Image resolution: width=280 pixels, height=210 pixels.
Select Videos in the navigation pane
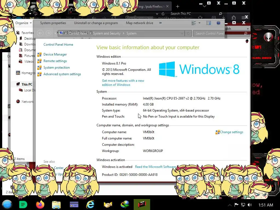point(29,62)
